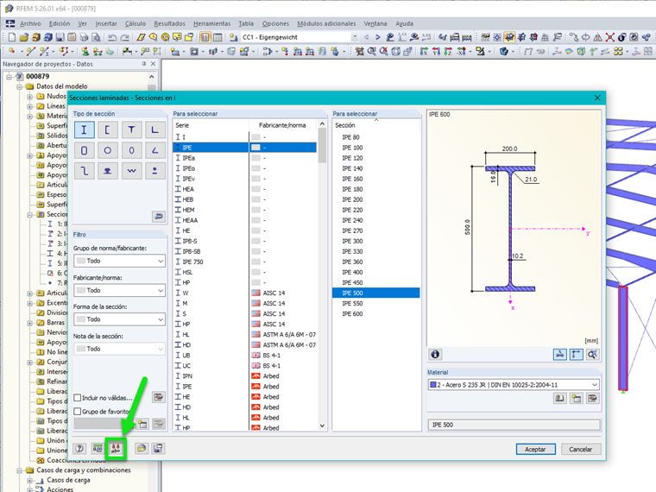Select section IPE 80 in list
Screen dimensions: 656x492
coord(376,137)
